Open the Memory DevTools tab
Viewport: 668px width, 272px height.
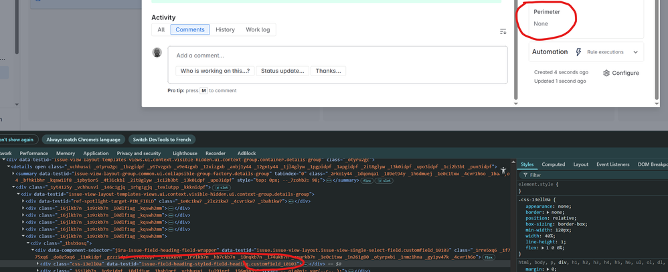66,153
